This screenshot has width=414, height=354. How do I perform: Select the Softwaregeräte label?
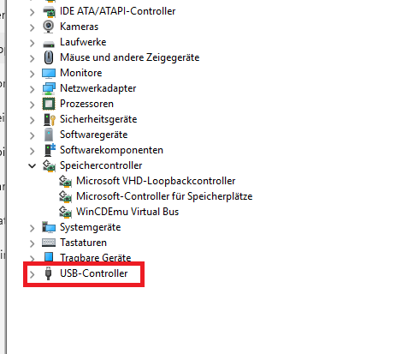pyautogui.click(x=94, y=135)
